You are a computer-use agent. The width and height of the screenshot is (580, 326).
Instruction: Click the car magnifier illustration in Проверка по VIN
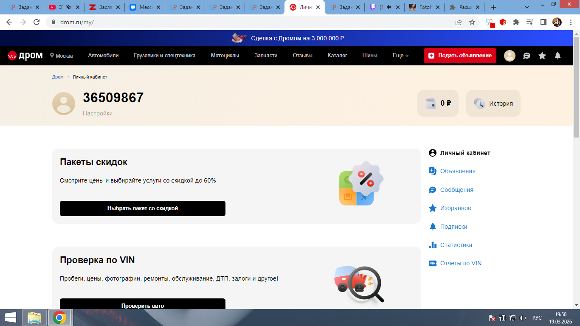(x=359, y=284)
